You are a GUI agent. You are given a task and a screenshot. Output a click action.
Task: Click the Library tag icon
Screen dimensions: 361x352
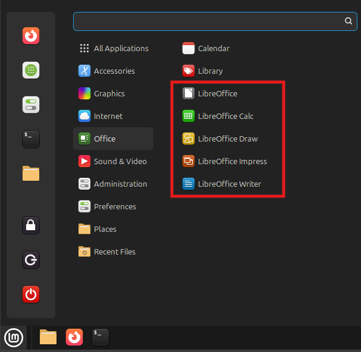[189, 71]
